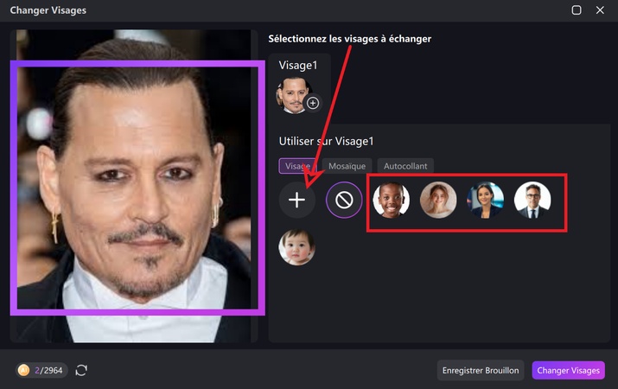Click the Enregistrer Brouillon button
Viewport: 618px width, 389px height.
(x=481, y=371)
